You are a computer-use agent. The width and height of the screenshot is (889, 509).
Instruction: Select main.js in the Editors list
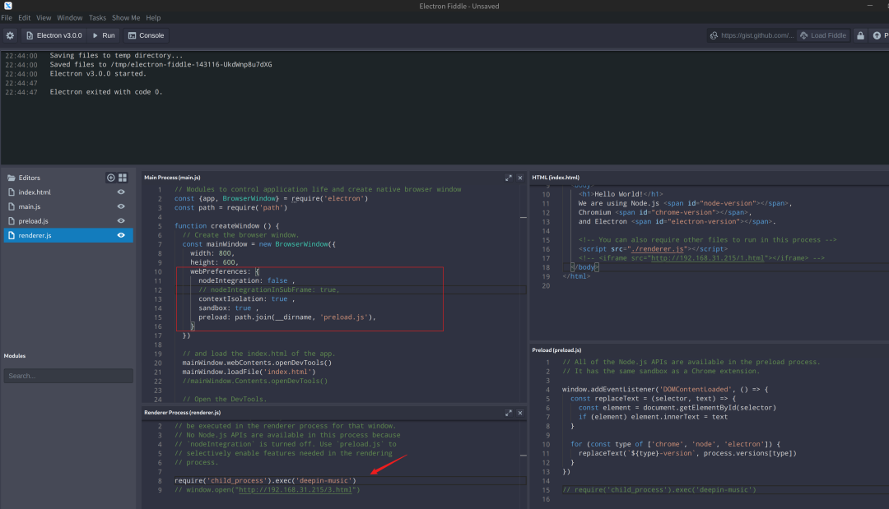(x=30, y=206)
